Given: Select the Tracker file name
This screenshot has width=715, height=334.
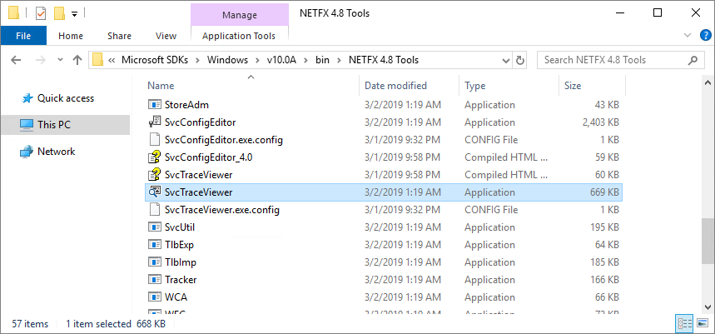Looking at the screenshot, I should [181, 279].
